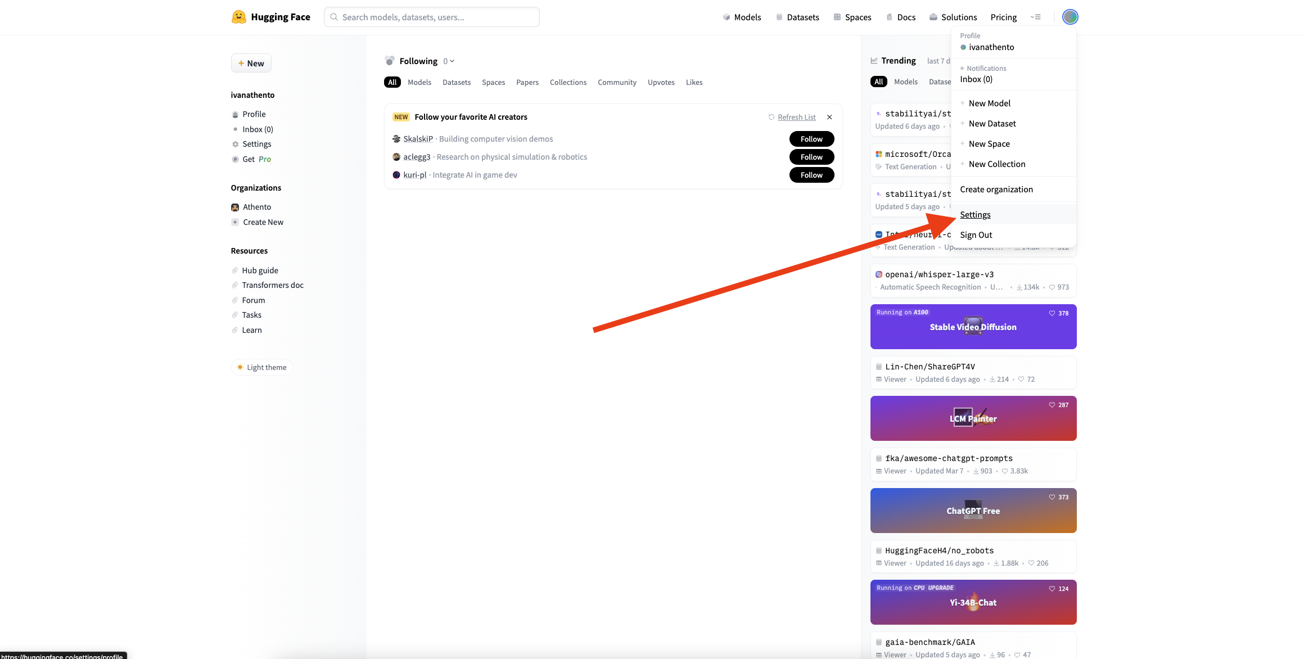This screenshot has width=1304, height=659.
Task: Click the extra navigation menu icon beside Pricing
Action: [x=1035, y=17]
